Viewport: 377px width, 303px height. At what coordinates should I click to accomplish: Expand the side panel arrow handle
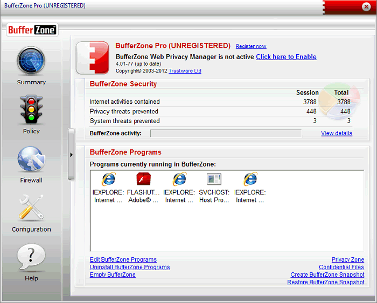(72, 155)
